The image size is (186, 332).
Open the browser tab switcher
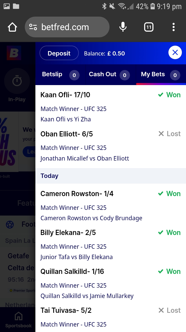tap(149, 27)
